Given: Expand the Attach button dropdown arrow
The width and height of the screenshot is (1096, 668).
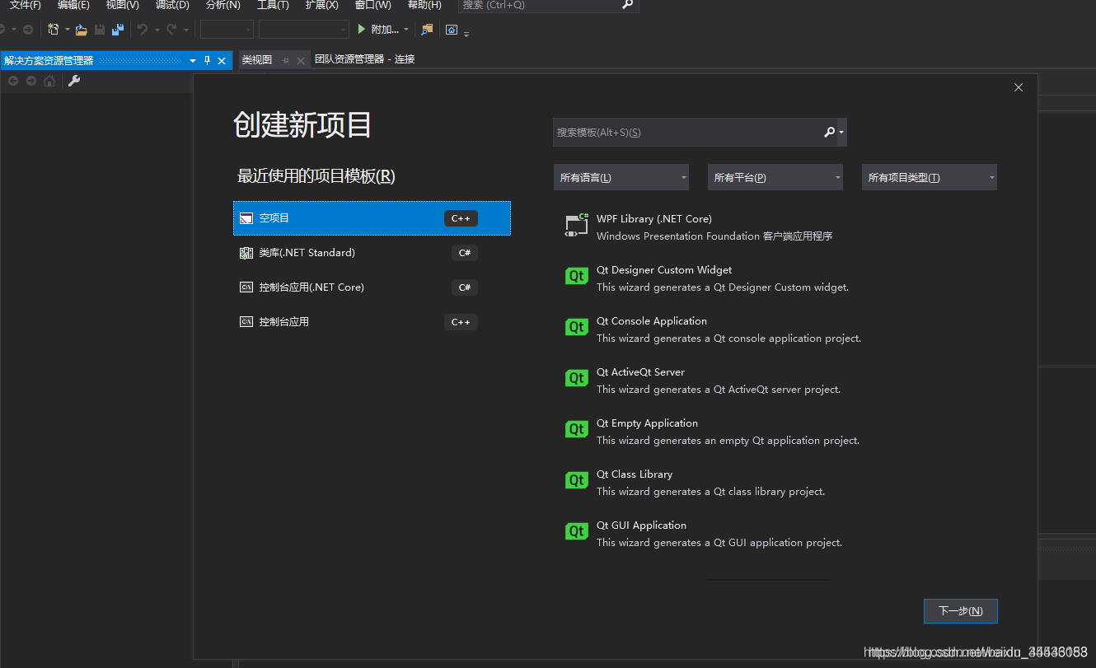Looking at the screenshot, I should tap(406, 30).
